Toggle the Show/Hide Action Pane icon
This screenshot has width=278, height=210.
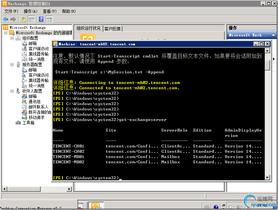[49, 19]
